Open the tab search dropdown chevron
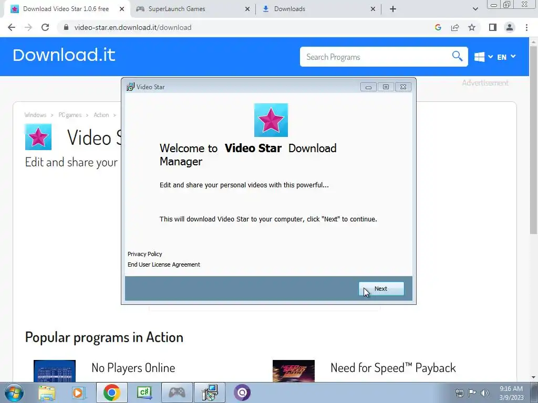The height and width of the screenshot is (403, 538). click(475, 9)
